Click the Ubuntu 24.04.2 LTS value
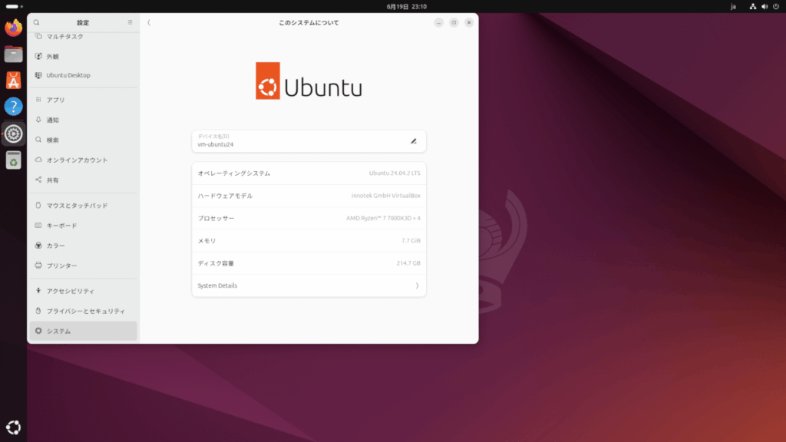This screenshot has height=442, width=786. [395, 173]
